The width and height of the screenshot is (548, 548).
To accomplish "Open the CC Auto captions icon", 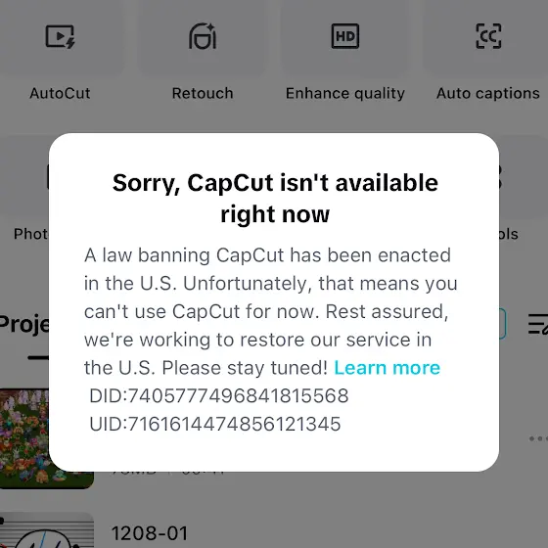I will click(488, 36).
